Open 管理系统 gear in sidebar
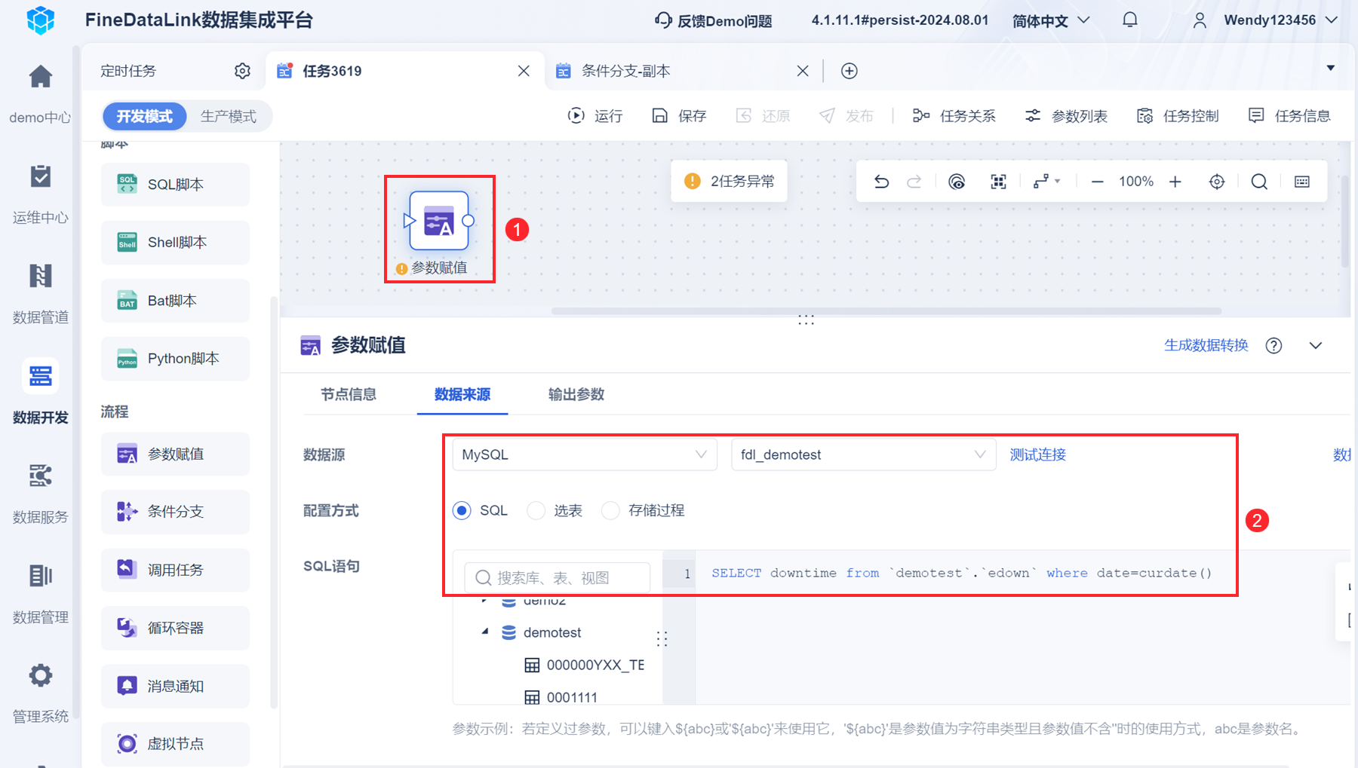Image resolution: width=1358 pixels, height=768 pixels. [x=41, y=675]
